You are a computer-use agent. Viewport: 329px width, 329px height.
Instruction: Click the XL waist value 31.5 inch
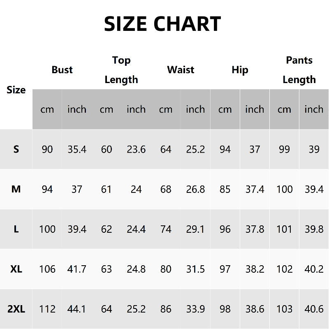[195, 269]
